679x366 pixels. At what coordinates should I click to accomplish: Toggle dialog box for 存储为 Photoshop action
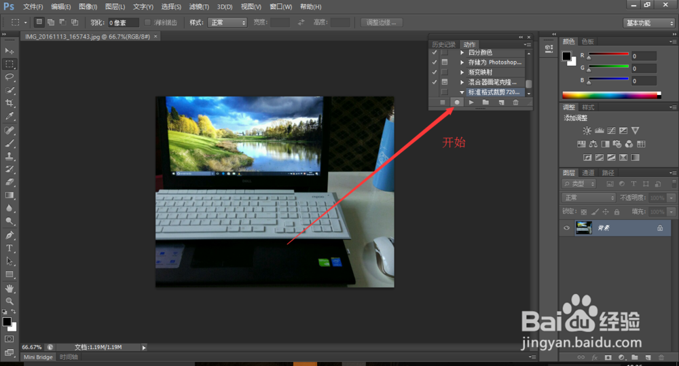tap(444, 62)
